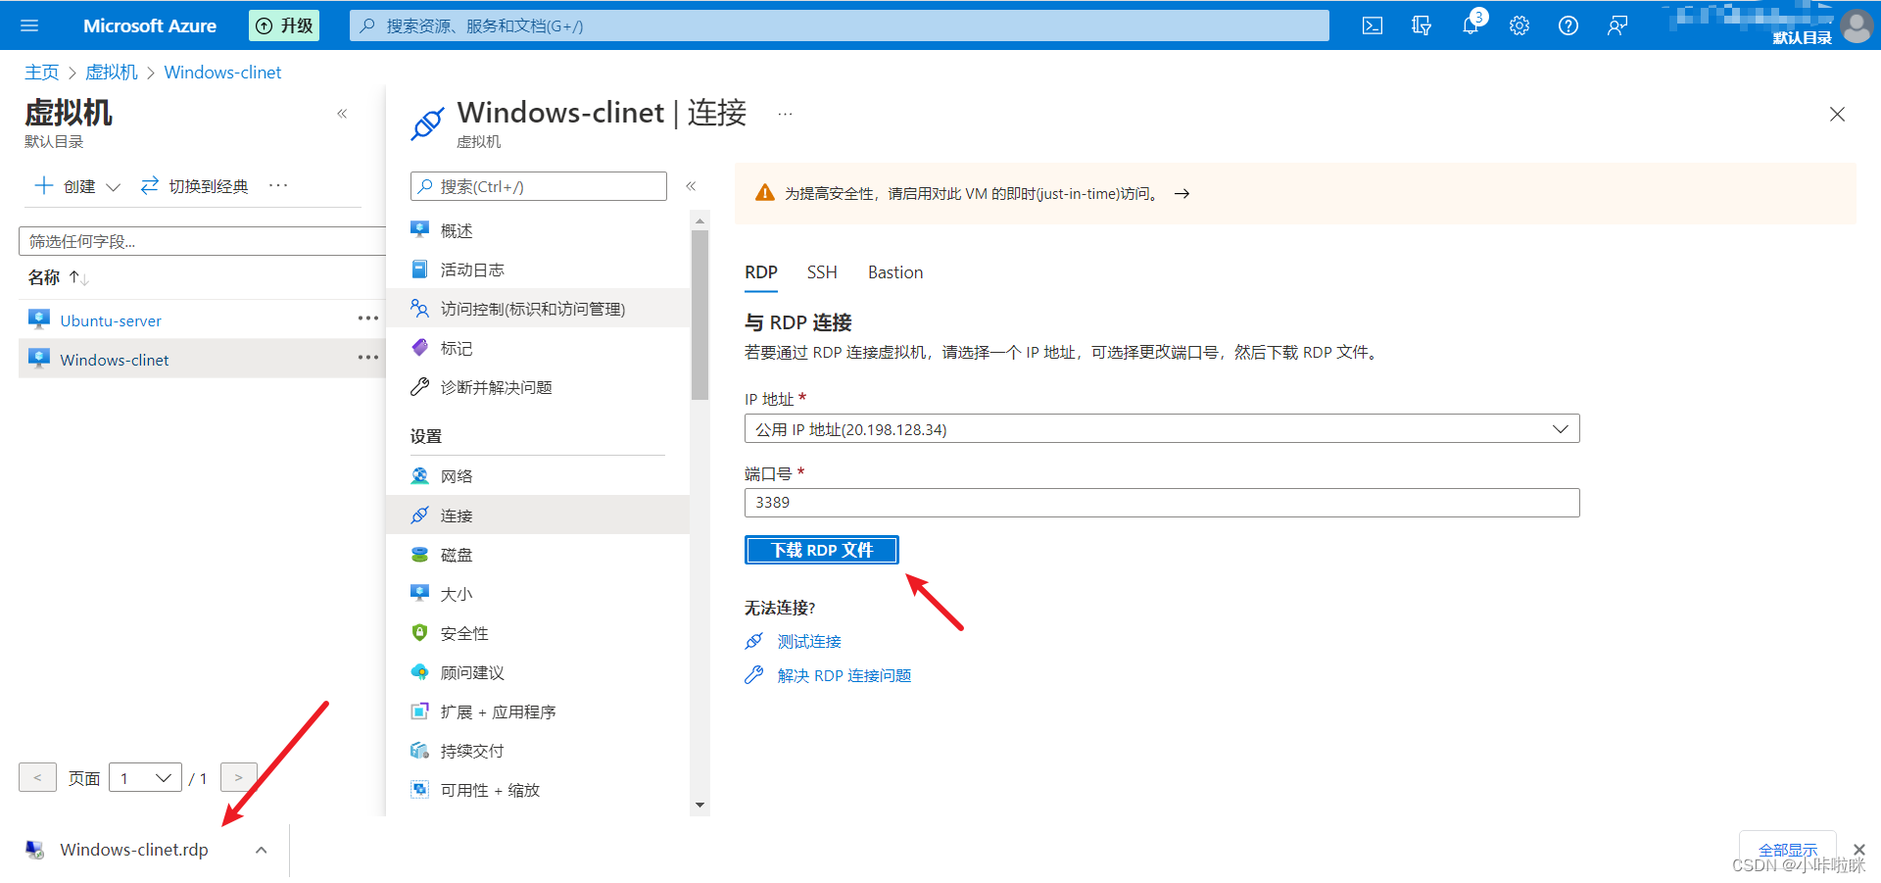Image resolution: width=1881 pixels, height=883 pixels.
Task: Click the 持续交付 icon
Action: (419, 750)
